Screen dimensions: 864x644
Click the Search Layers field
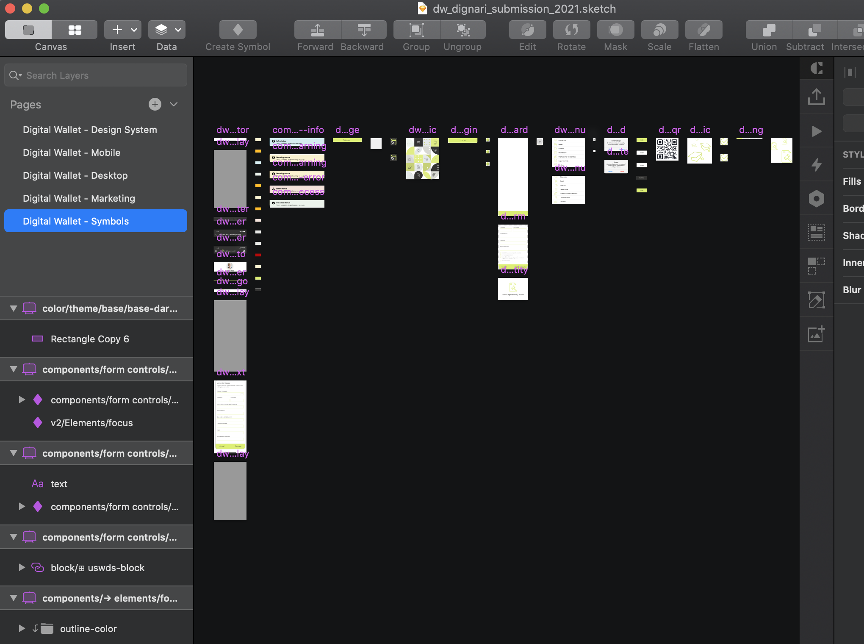pos(96,75)
